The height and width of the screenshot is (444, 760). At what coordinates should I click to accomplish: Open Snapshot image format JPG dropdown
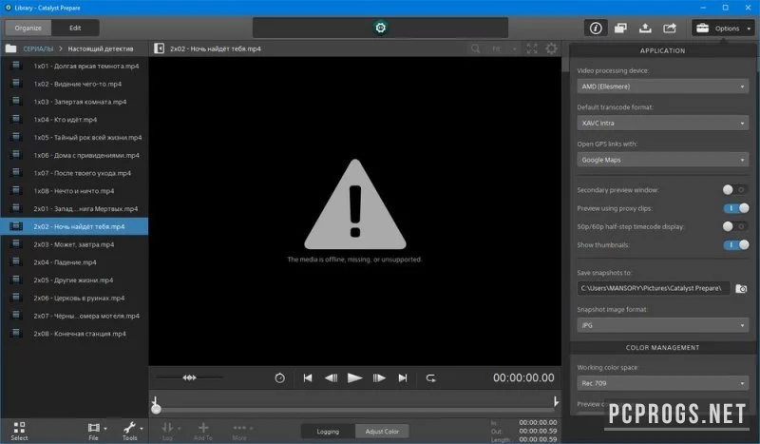click(x=662, y=325)
